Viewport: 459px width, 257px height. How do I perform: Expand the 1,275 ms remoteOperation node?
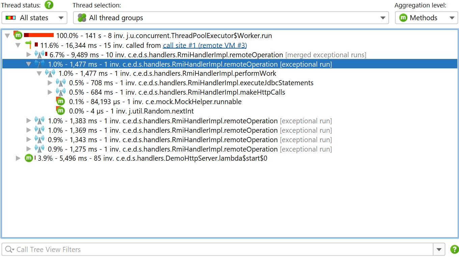tap(29, 149)
